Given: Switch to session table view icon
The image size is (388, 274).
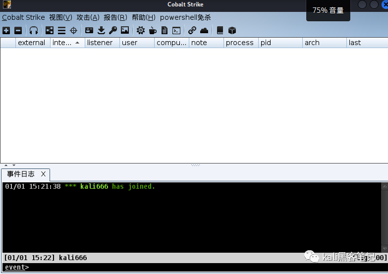Looking at the screenshot, I should click(61, 30).
